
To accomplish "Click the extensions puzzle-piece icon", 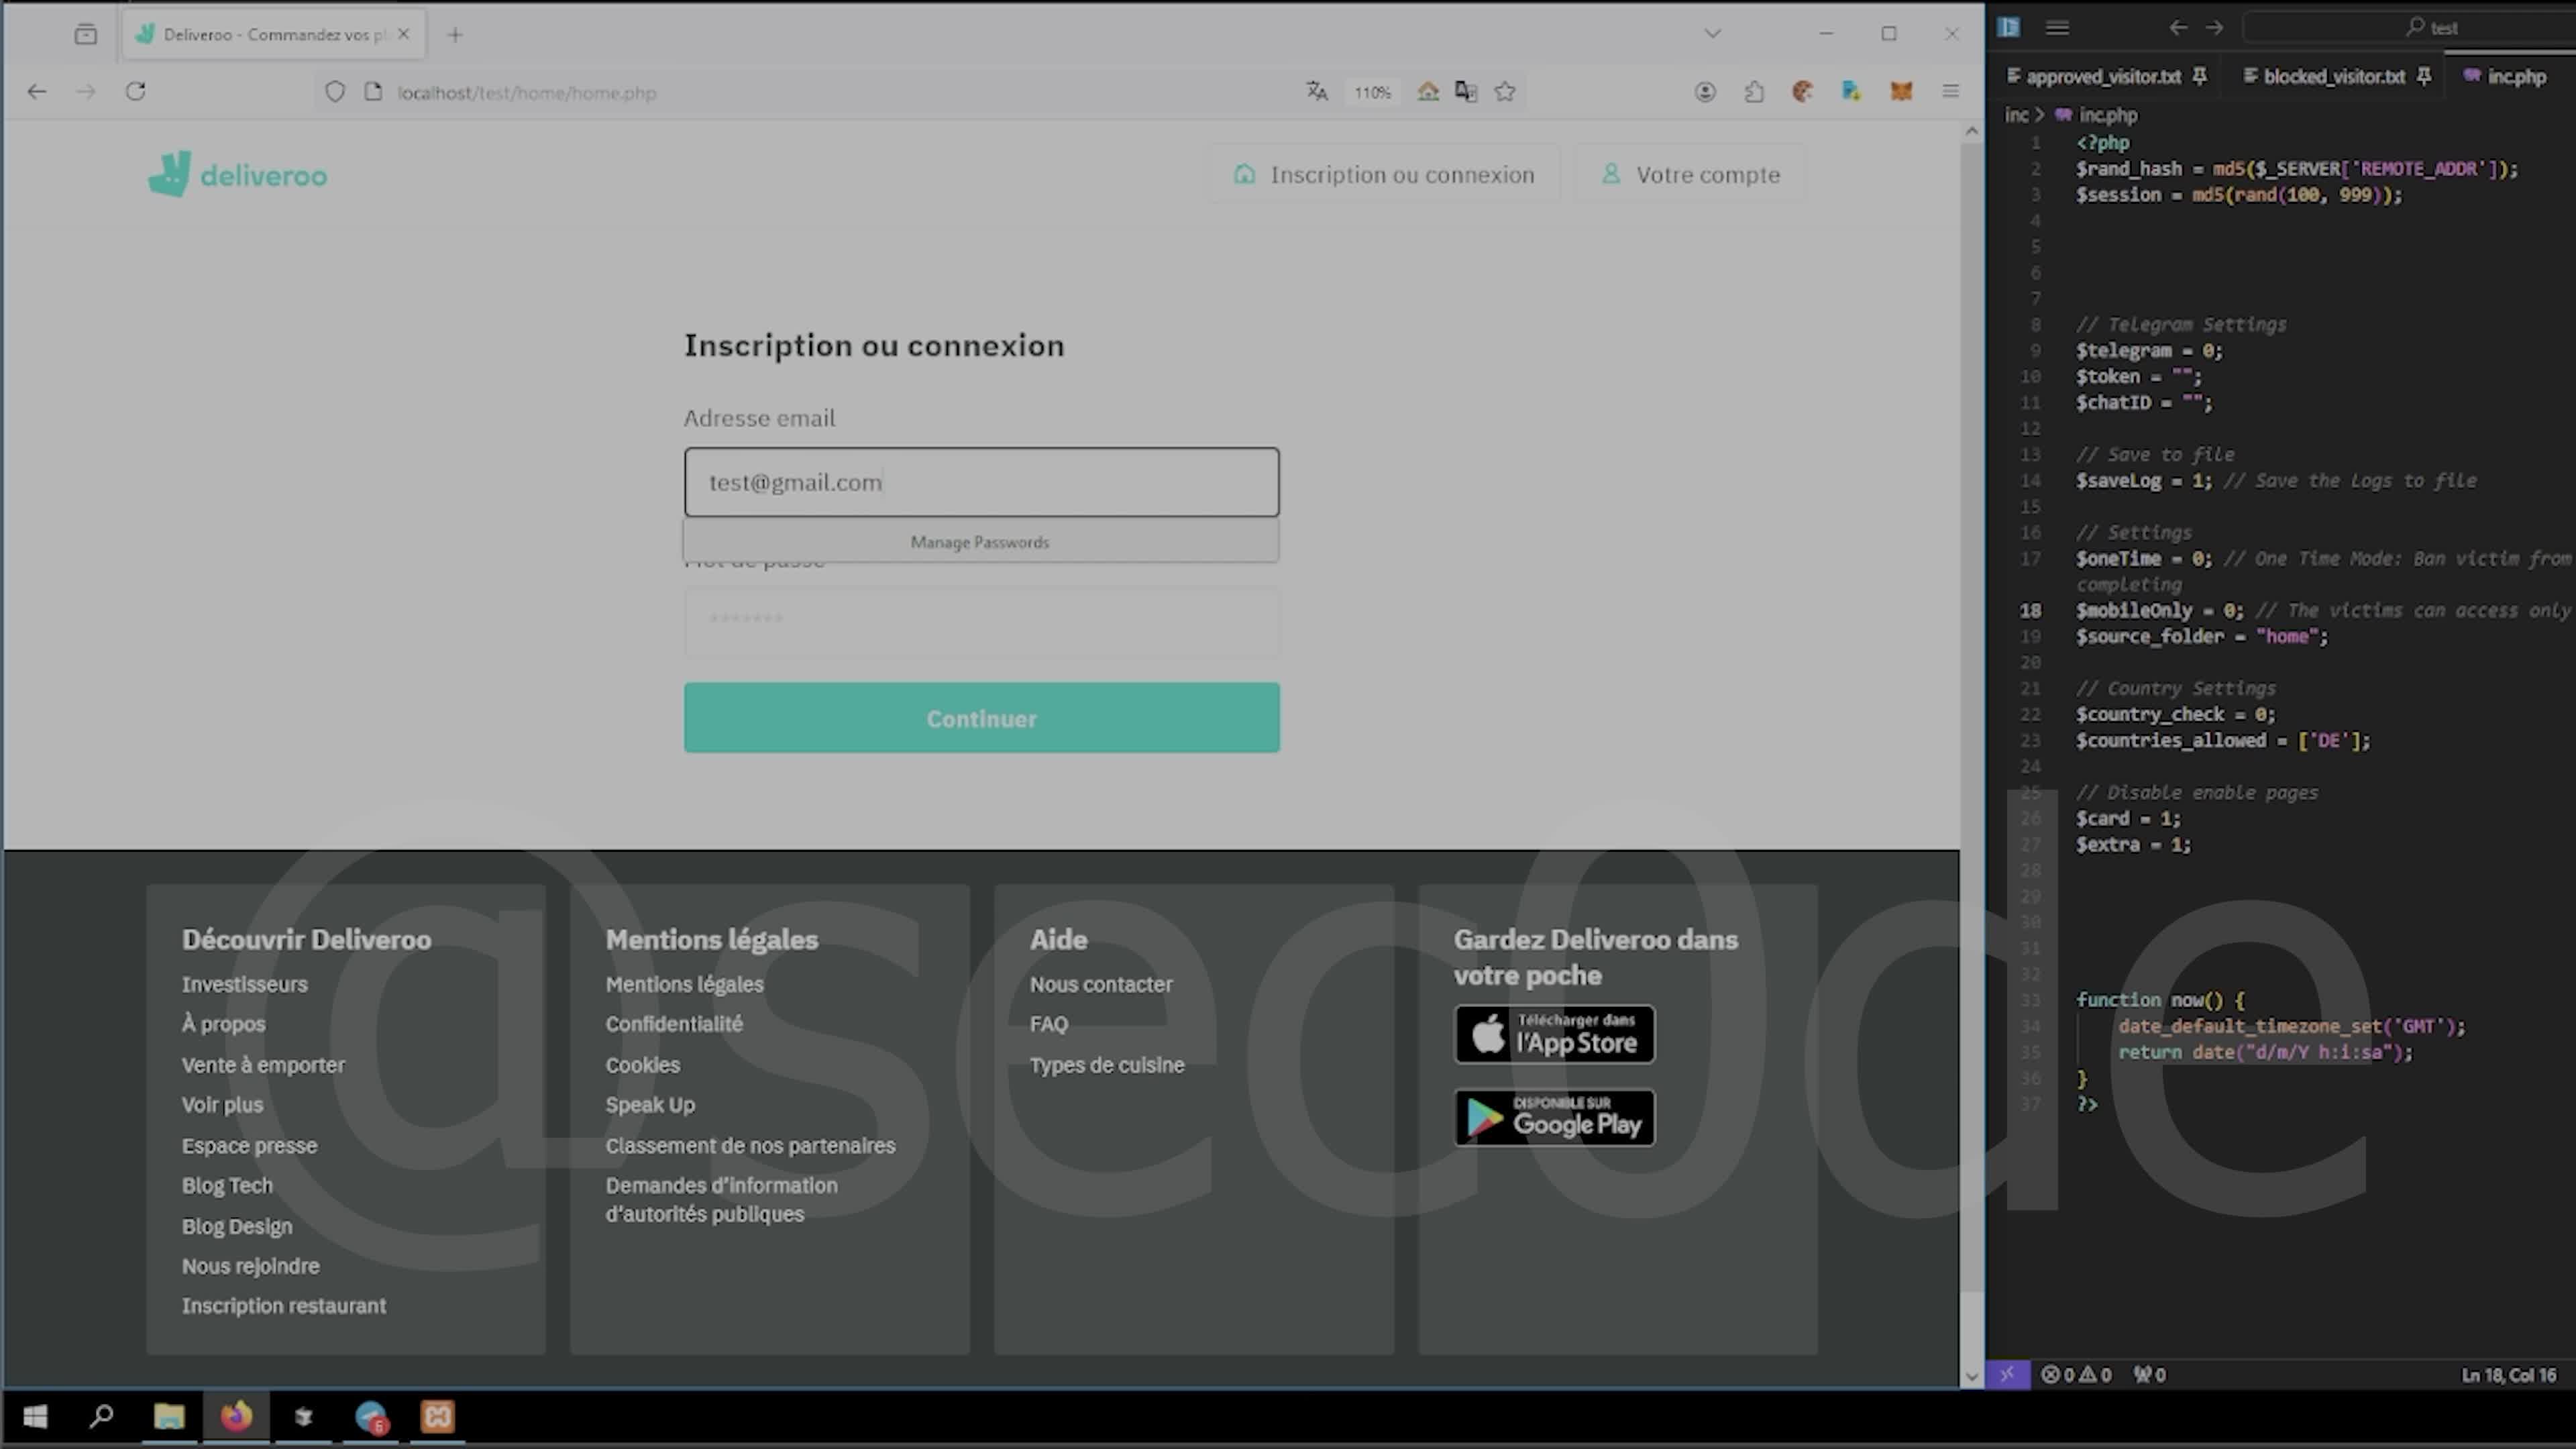I will tap(1753, 91).
